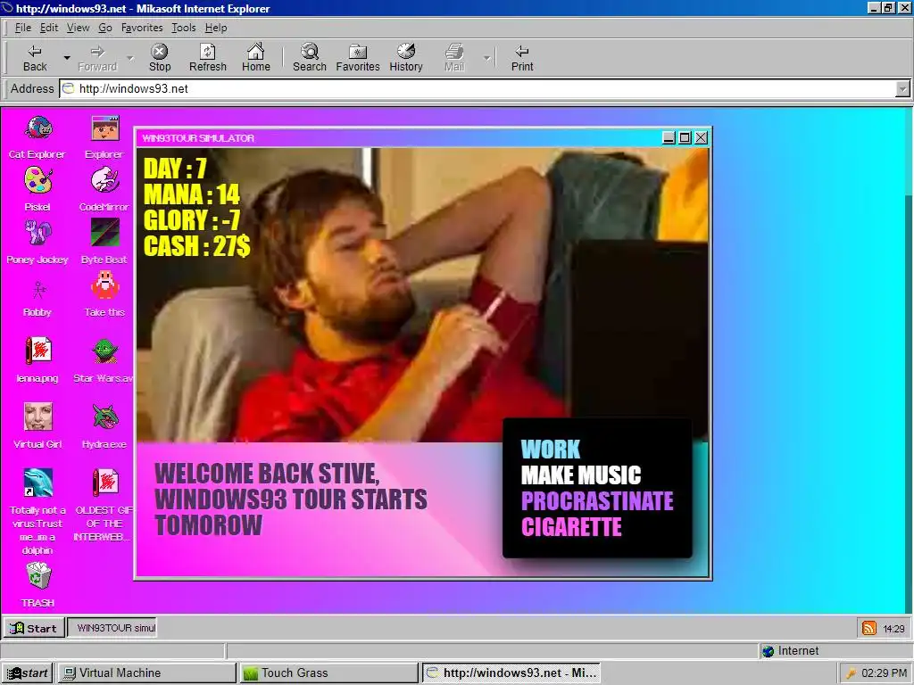Click the WIN93TOUR SIMULATOR title bar

399,138
